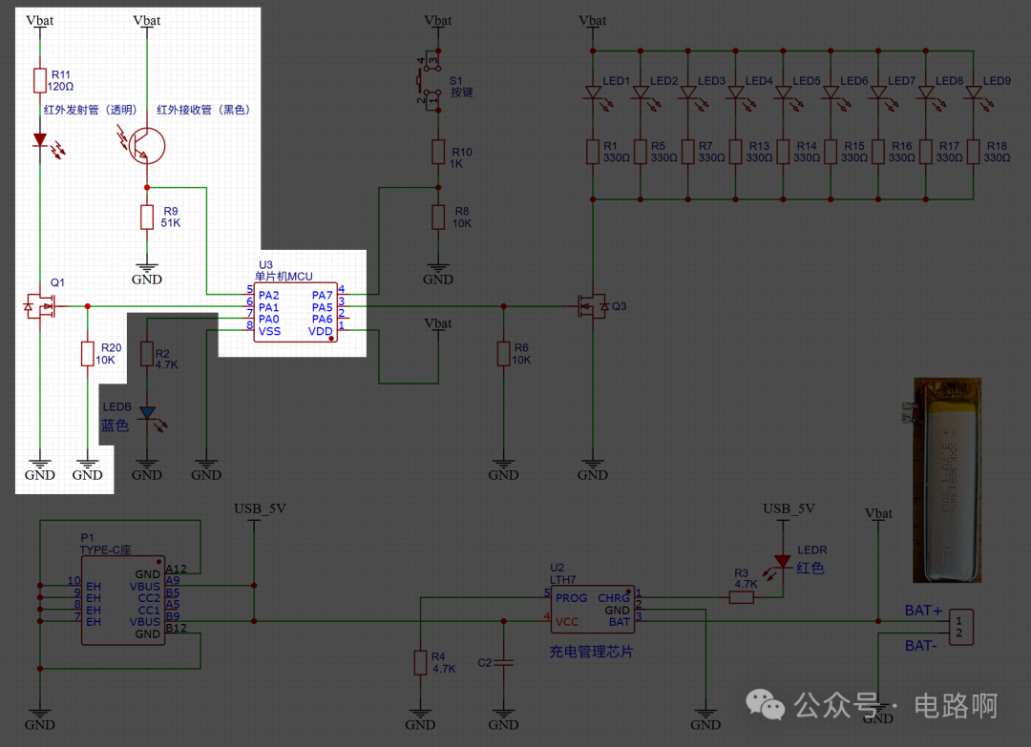Click the Q3 MOSFET symbol
The image size is (1031, 747).
point(593,306)
